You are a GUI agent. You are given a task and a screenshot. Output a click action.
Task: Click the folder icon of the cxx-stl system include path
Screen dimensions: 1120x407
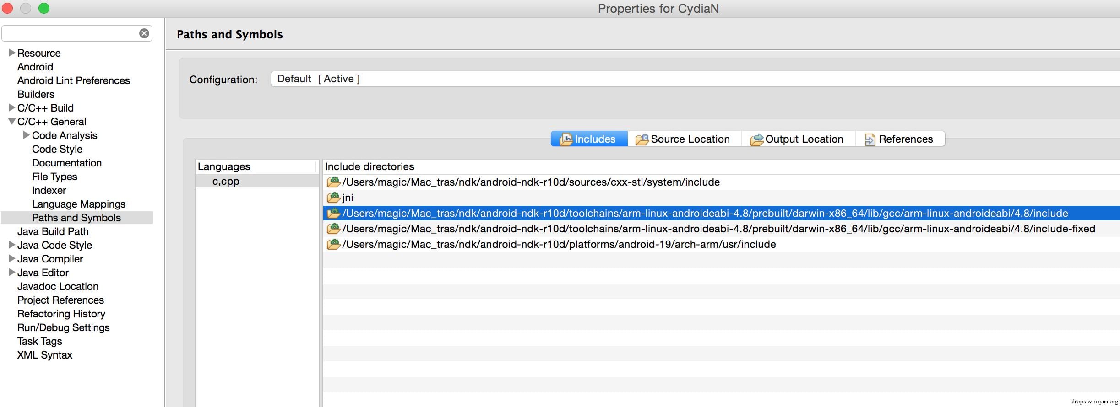(333, 182)
